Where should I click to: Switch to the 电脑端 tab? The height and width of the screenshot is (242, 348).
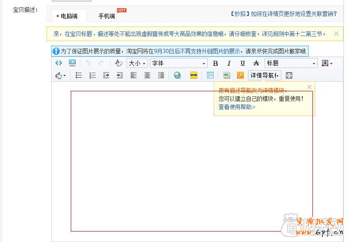coord(67,16)
